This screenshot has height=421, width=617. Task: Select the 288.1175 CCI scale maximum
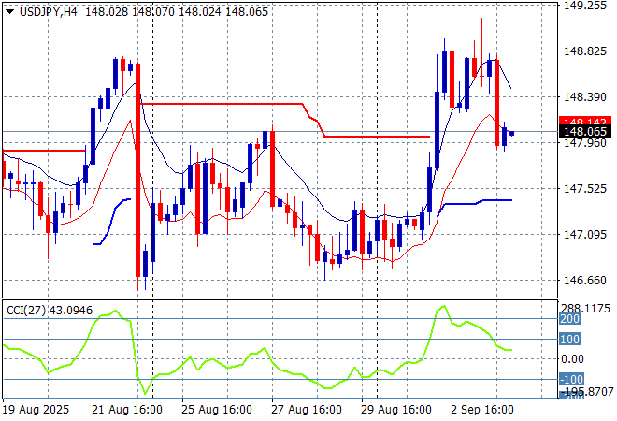[585, 309]
